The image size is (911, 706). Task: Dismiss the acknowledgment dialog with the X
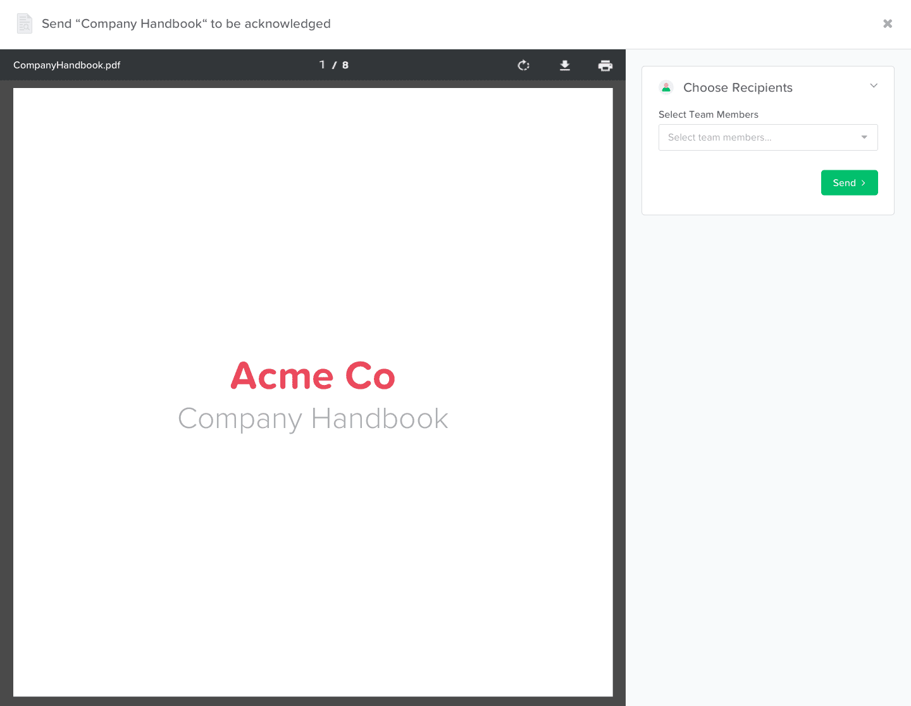coord(887,23)
